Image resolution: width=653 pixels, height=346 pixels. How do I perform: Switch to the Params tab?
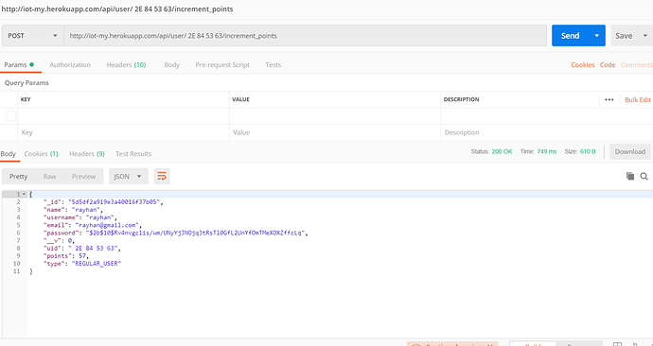(x=19, y=65)
